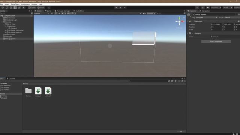Select the Scale tool in the toolbar
Viewport: 240px width, 135px height.
(11, 7)
